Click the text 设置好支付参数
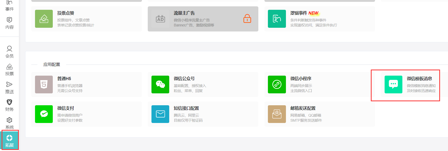The width and height of the screenshot is (448, 151). coord(70,120)
